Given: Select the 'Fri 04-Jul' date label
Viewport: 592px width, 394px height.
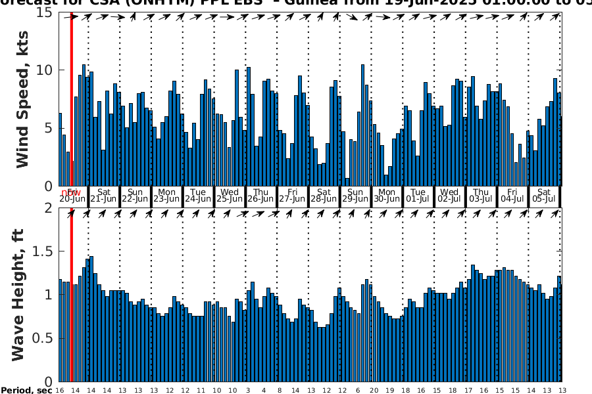Looking at the screenshot, I should pos(512,195).
